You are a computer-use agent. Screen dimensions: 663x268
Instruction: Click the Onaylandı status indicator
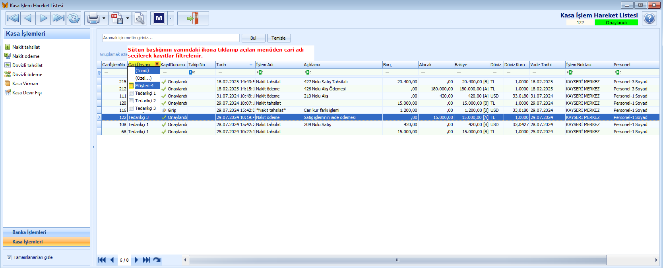(616, 23)
